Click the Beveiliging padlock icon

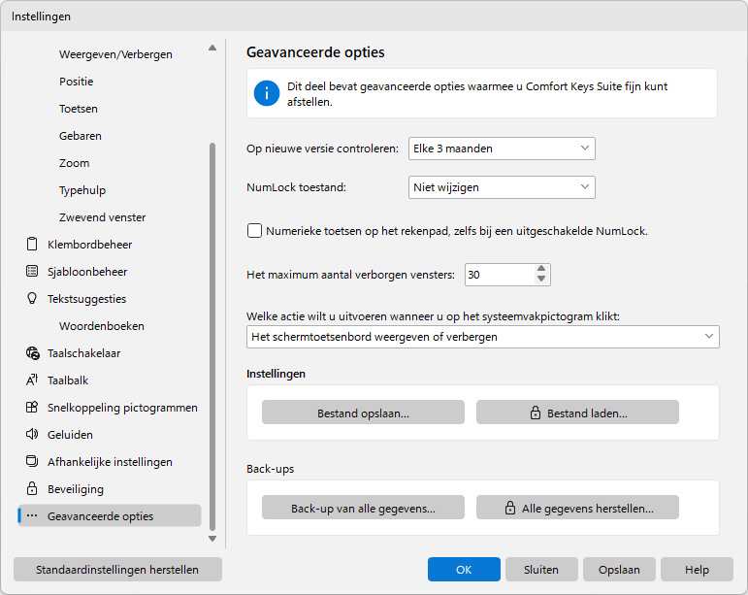point(32,488)
